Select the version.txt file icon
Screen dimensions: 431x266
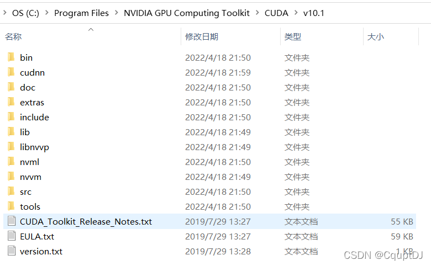click(x=12, y=251)
